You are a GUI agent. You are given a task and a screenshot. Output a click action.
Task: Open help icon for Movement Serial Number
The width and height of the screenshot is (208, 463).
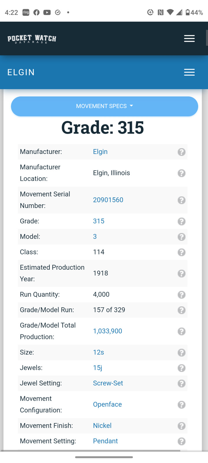point(181,200)
